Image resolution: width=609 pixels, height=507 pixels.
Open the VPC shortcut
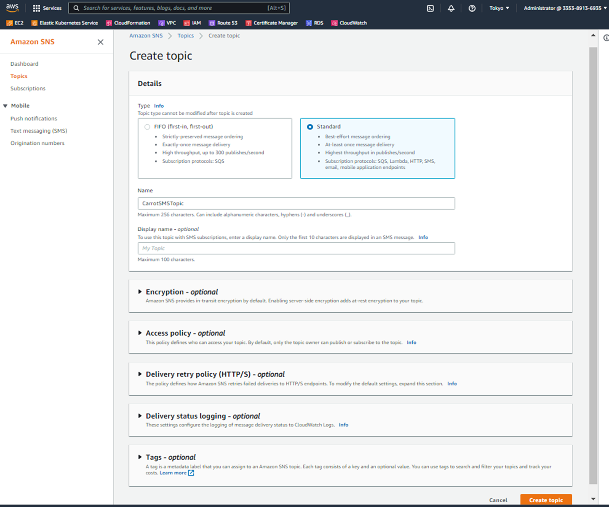pyautogui.click(x=167, y=23)
